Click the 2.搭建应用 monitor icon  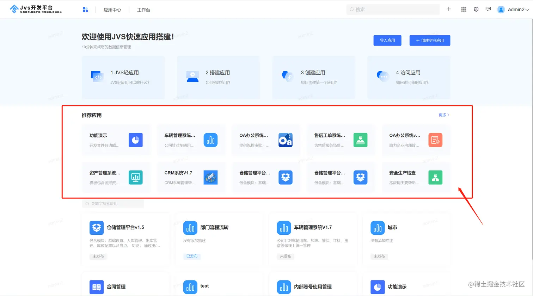coord(192,76)
